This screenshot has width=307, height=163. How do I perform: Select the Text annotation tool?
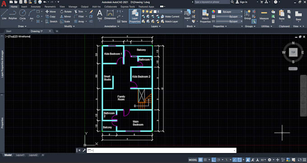click(100, 15)
